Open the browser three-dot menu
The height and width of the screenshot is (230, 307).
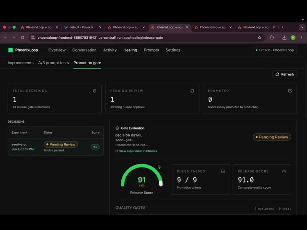[302, 37]
